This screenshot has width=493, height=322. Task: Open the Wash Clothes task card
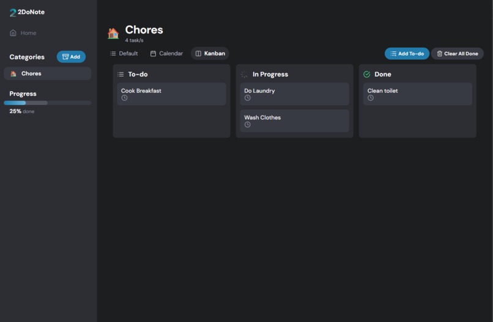point(295,121)
